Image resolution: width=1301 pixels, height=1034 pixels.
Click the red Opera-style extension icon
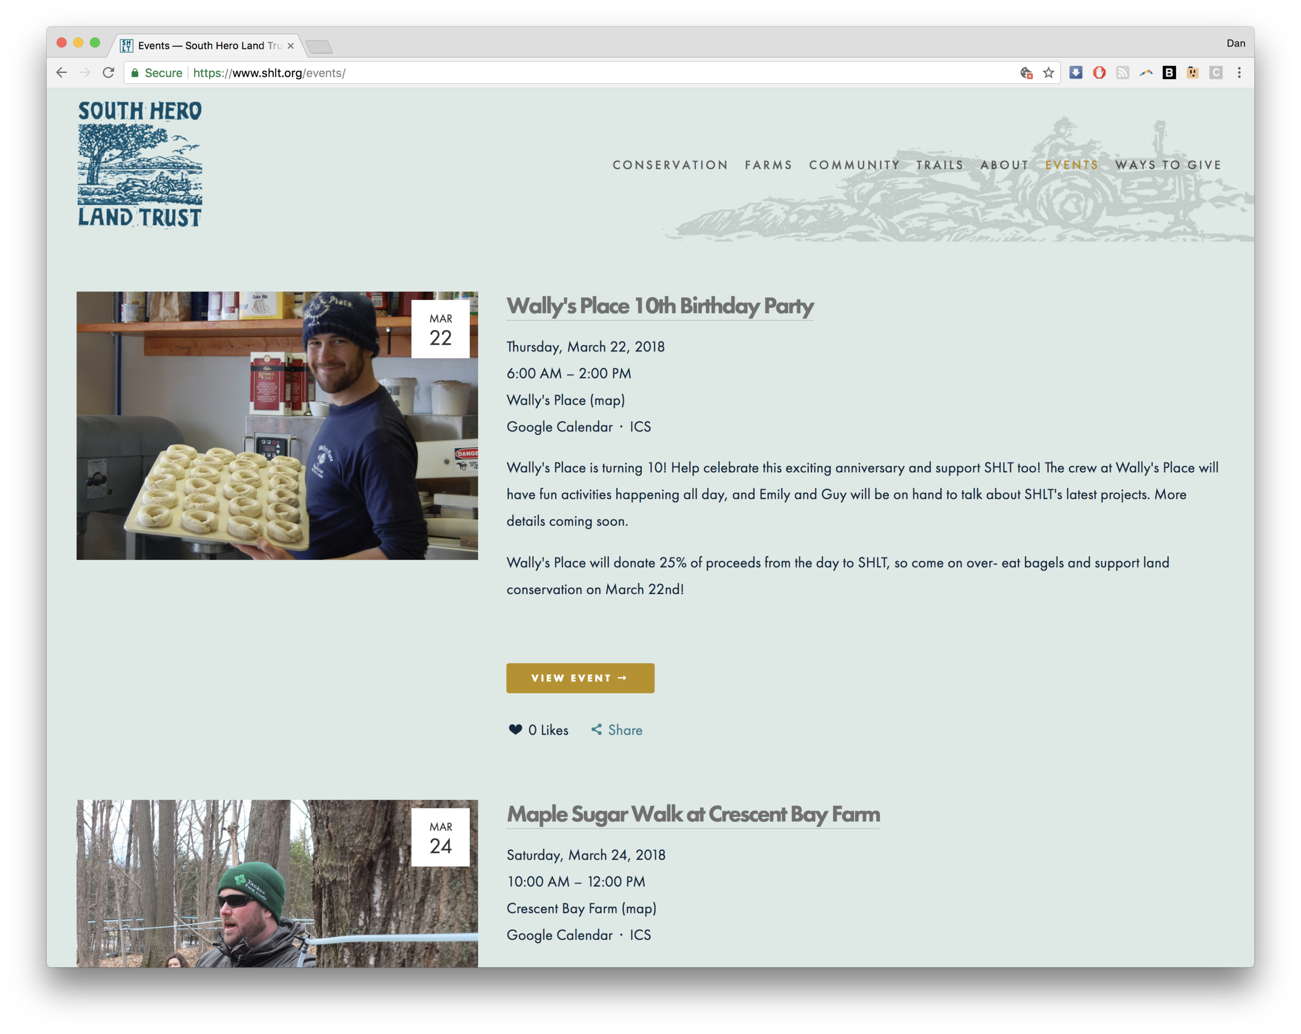click(1100, 73)
